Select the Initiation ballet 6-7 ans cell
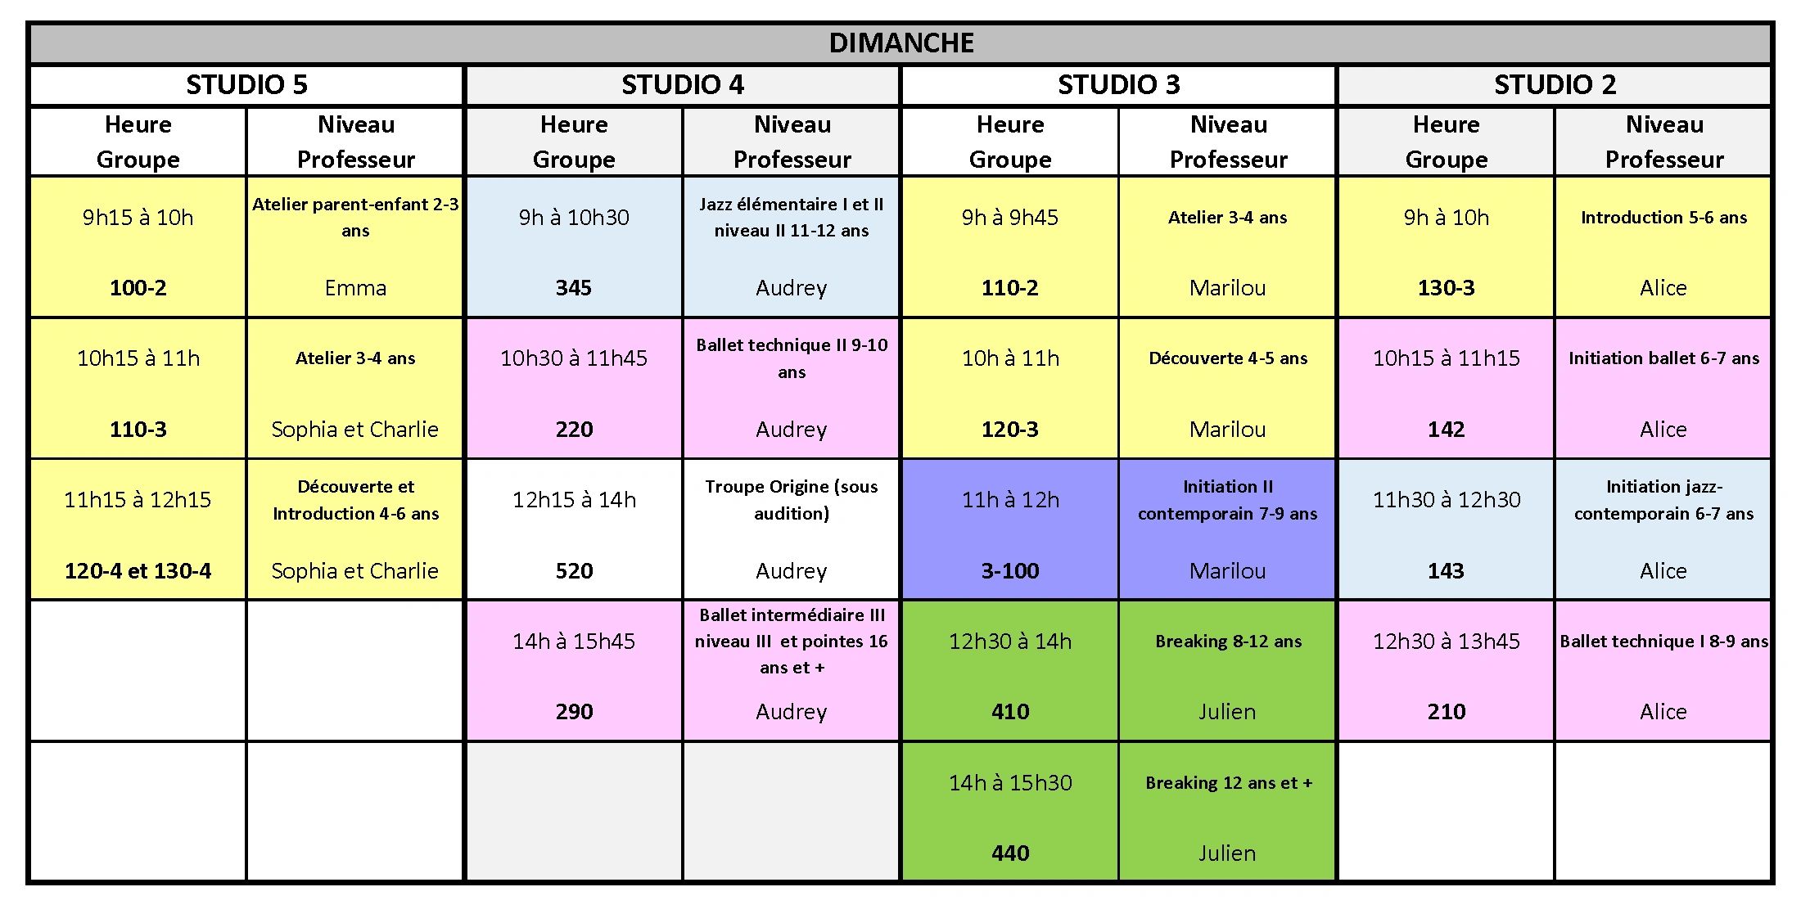 (1663, 389)
